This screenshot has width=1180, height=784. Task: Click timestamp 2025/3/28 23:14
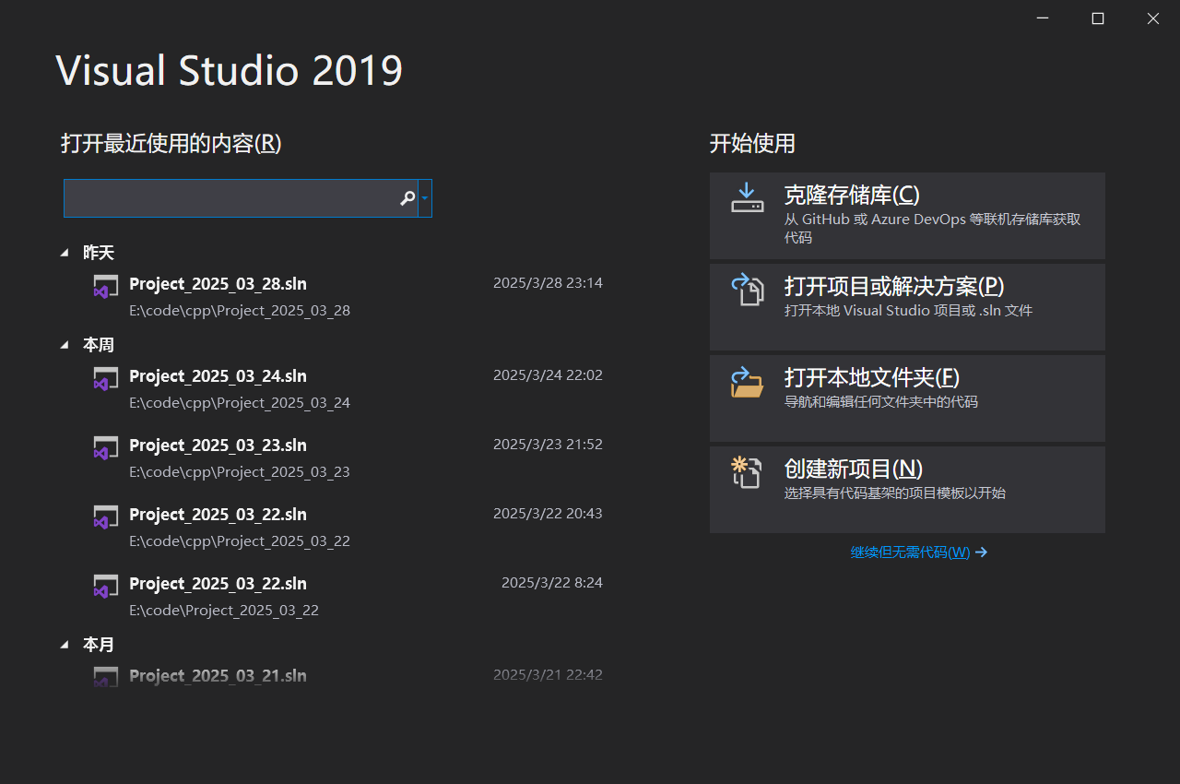548,283
